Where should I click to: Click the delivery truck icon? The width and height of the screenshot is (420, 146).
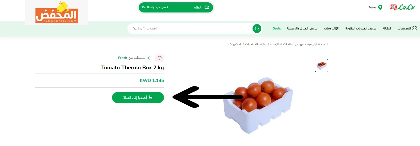(x=207, y=7)
